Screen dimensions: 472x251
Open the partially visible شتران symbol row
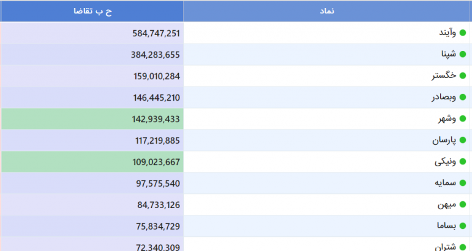[326, 244]
